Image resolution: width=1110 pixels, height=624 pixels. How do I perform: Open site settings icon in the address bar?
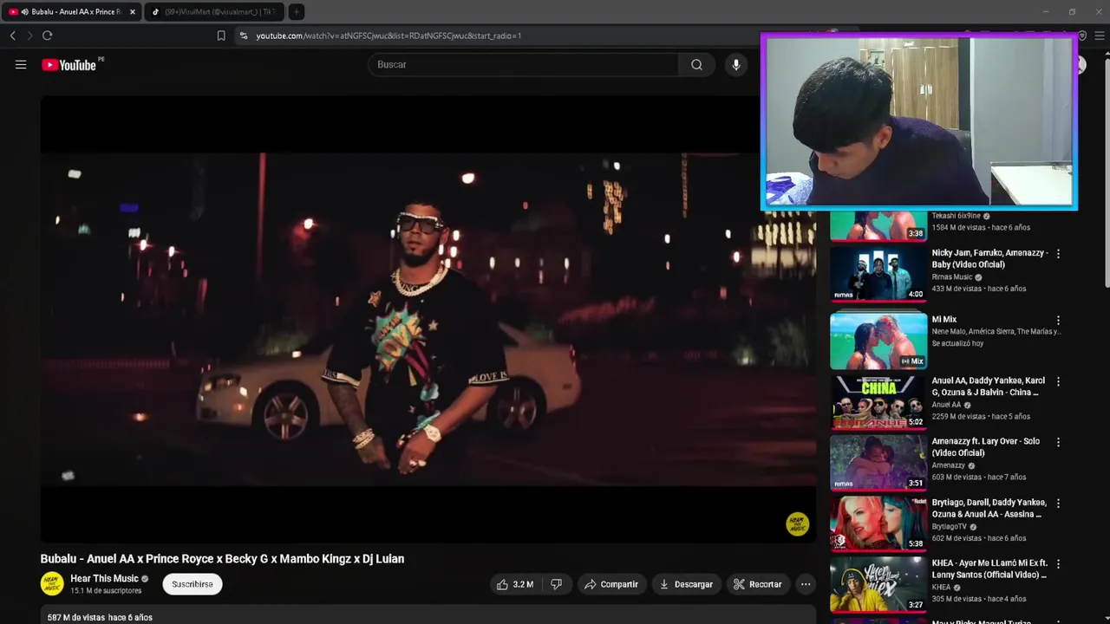point(244,36)
